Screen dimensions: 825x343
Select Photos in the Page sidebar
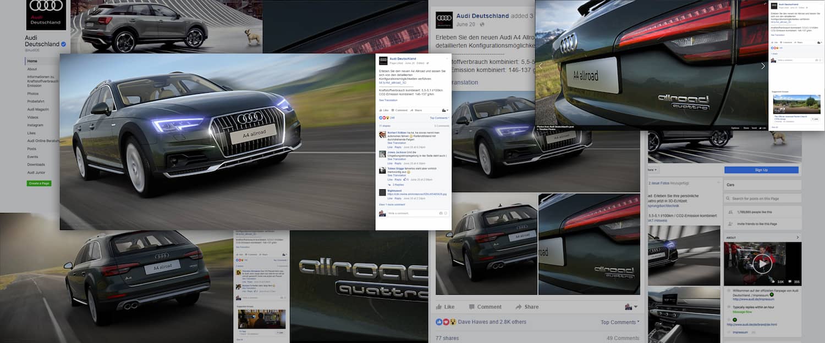(34, 94)
